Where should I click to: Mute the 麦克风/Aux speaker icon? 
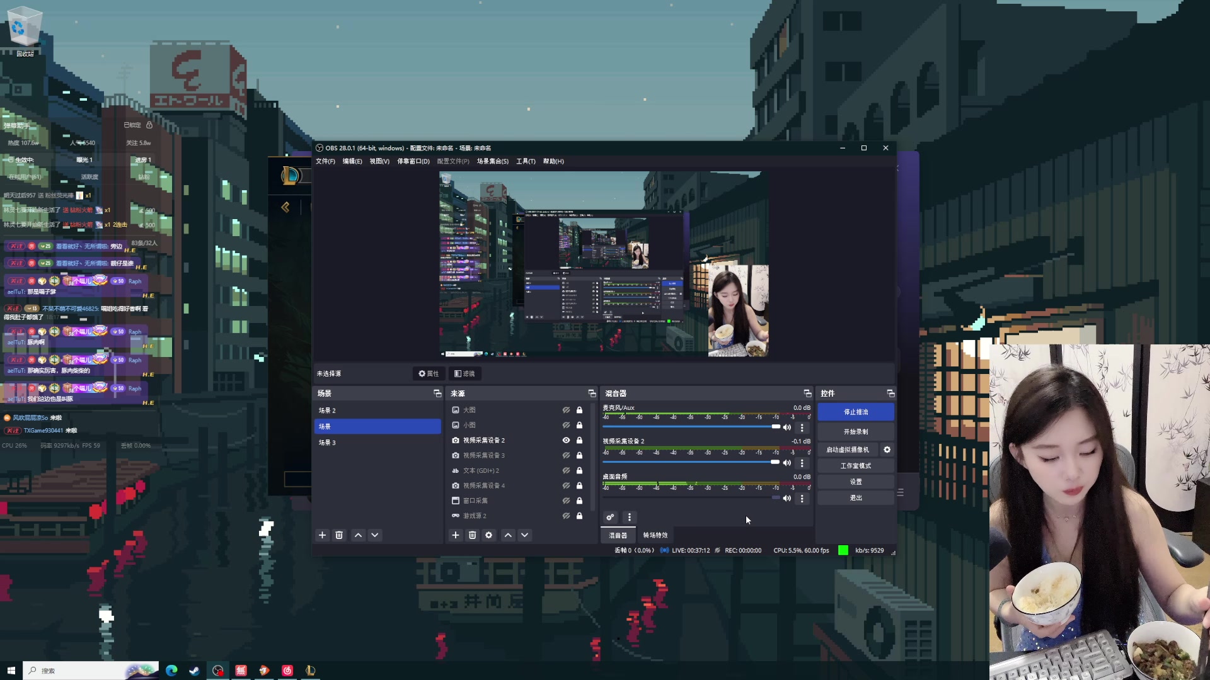[x=787, y=428]
